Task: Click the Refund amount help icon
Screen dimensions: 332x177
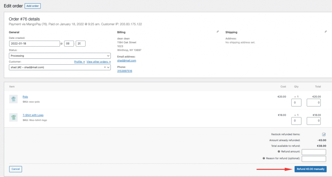Action: coord(279,152)
